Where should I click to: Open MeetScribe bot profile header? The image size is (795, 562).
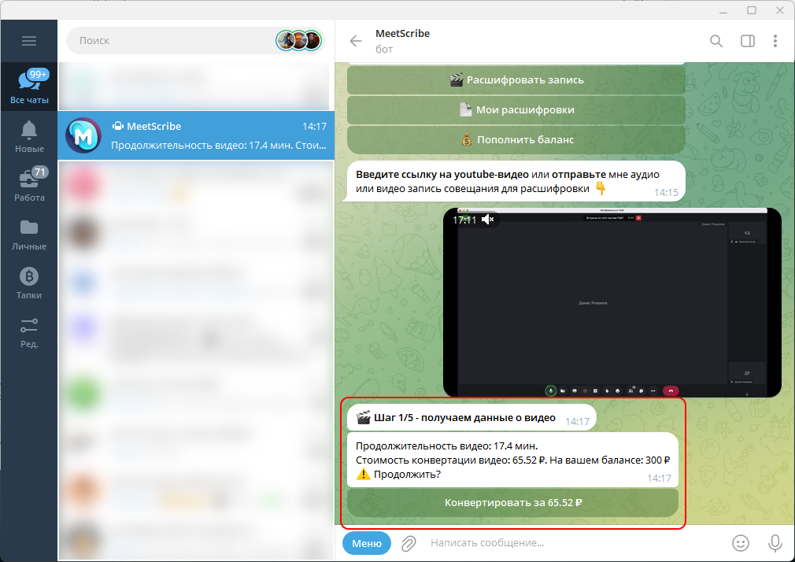tap(402, 41)
